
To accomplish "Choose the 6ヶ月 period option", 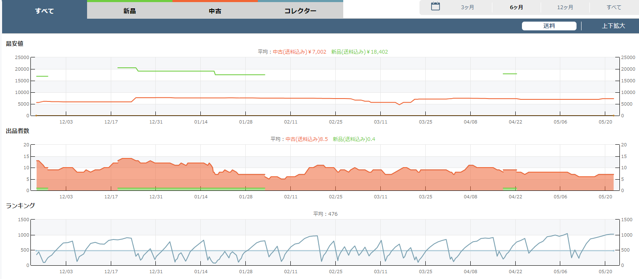I will point(517,7).
